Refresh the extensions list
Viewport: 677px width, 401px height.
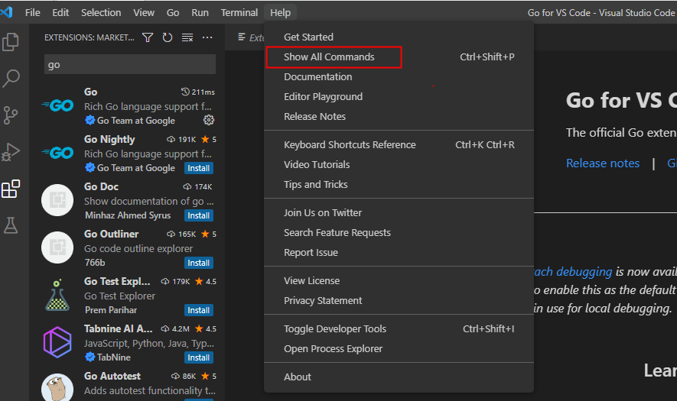pyautogui.click(x=168, y=37)
